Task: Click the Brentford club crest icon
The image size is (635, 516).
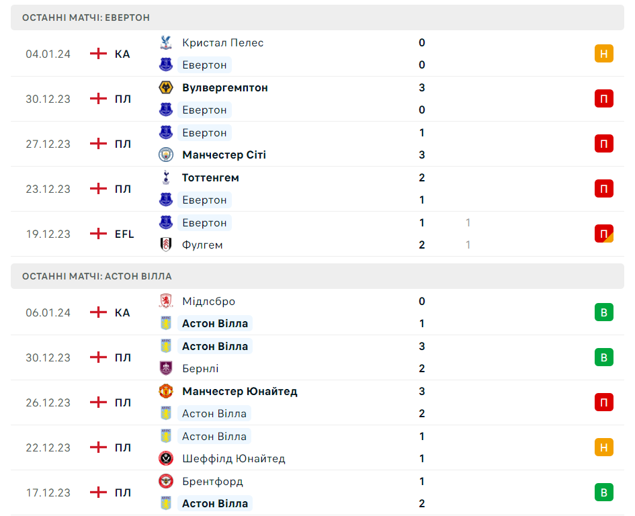Action: coord(165,481)
